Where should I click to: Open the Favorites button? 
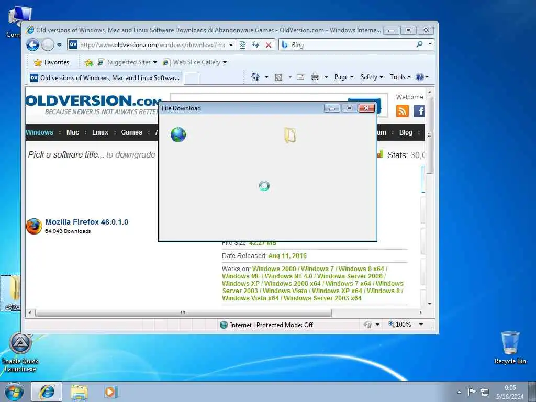pyautogui.click(x=52, y=62)
